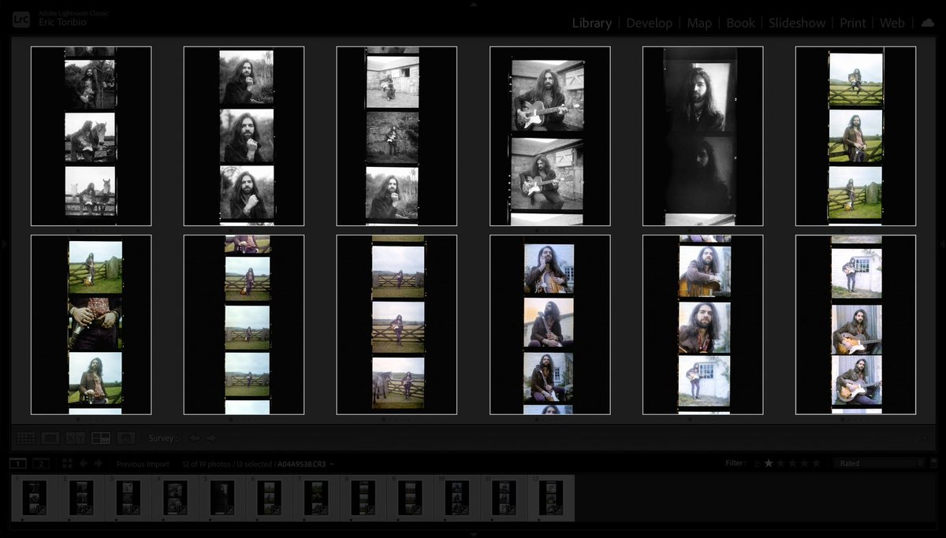Click the Lightroom Classic Lrc logo
946x538 pixels.
[21, 20]
